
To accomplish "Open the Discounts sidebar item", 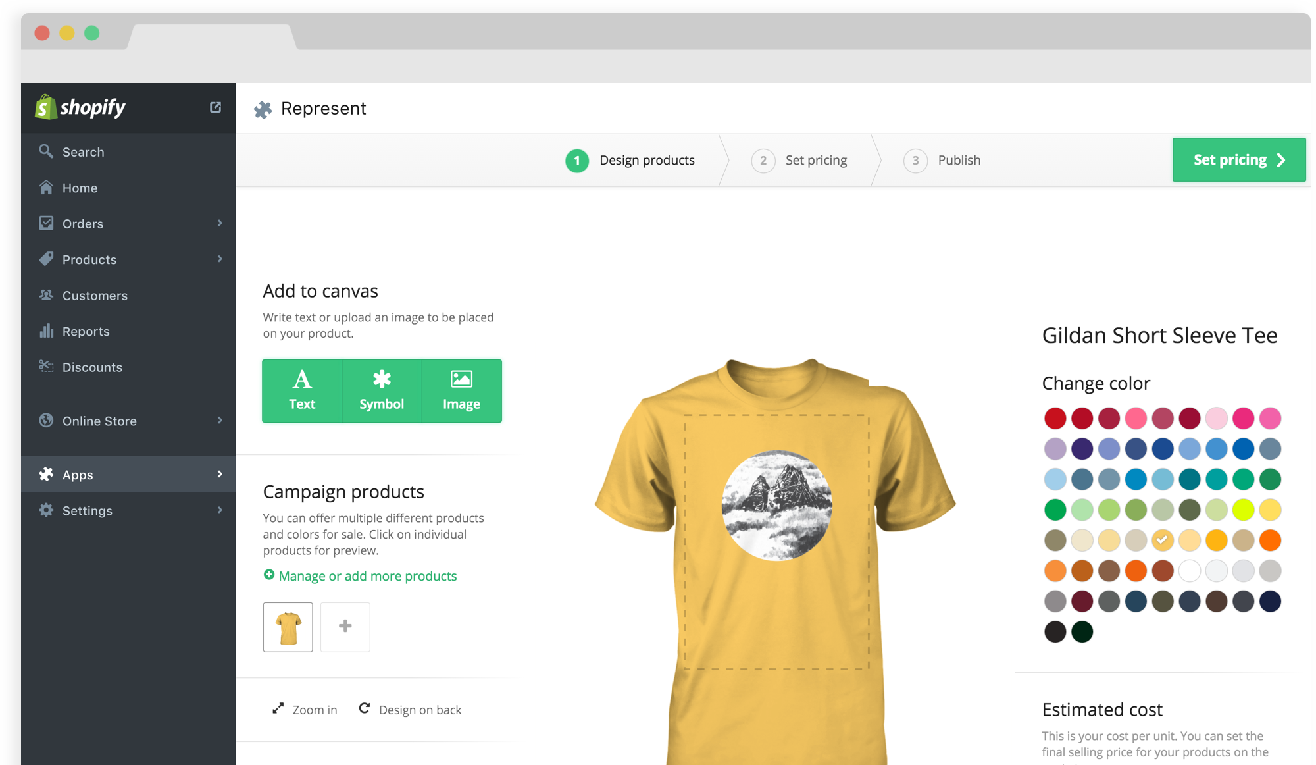I will [92, 367].
